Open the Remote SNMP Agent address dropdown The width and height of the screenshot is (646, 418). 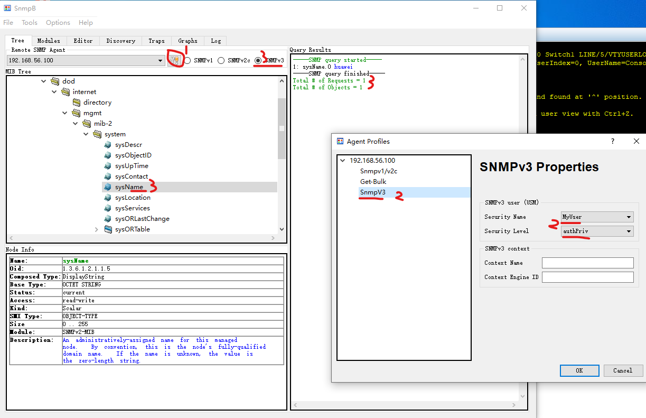coord(160,60)
